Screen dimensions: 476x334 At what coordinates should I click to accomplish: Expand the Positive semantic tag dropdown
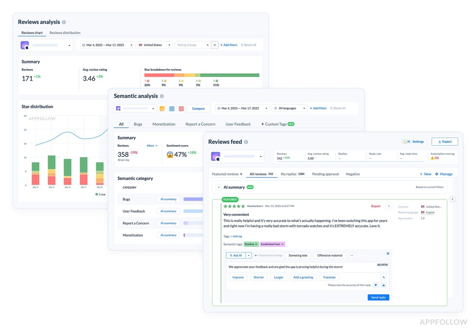256,244
